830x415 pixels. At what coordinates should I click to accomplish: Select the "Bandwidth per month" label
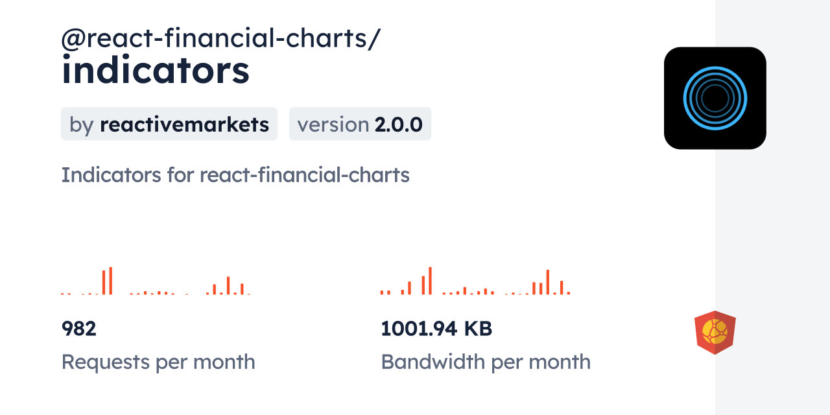486,362
